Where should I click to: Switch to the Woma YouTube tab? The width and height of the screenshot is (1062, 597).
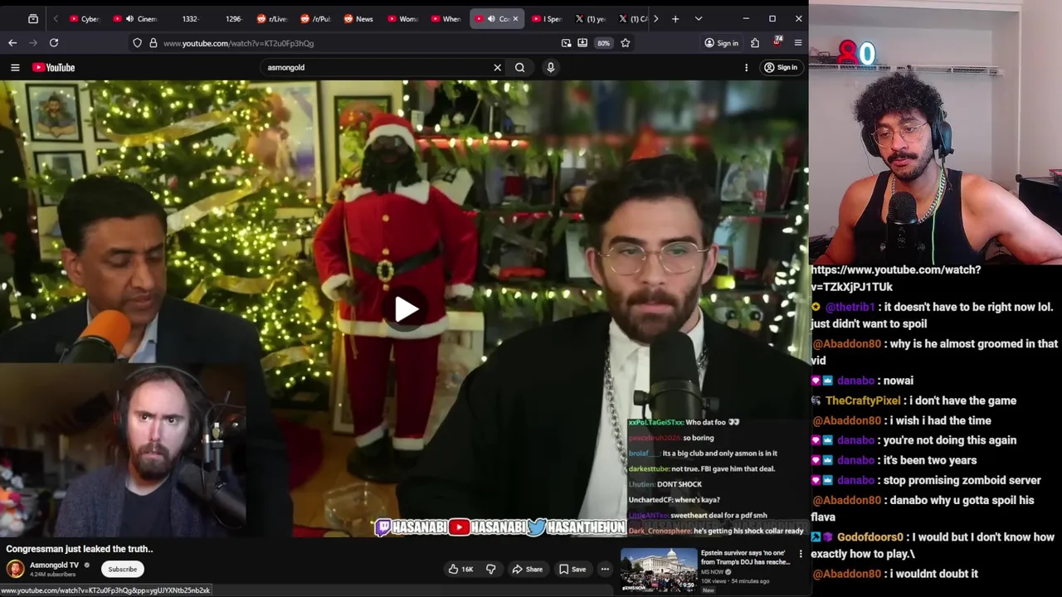coord(402,18)
